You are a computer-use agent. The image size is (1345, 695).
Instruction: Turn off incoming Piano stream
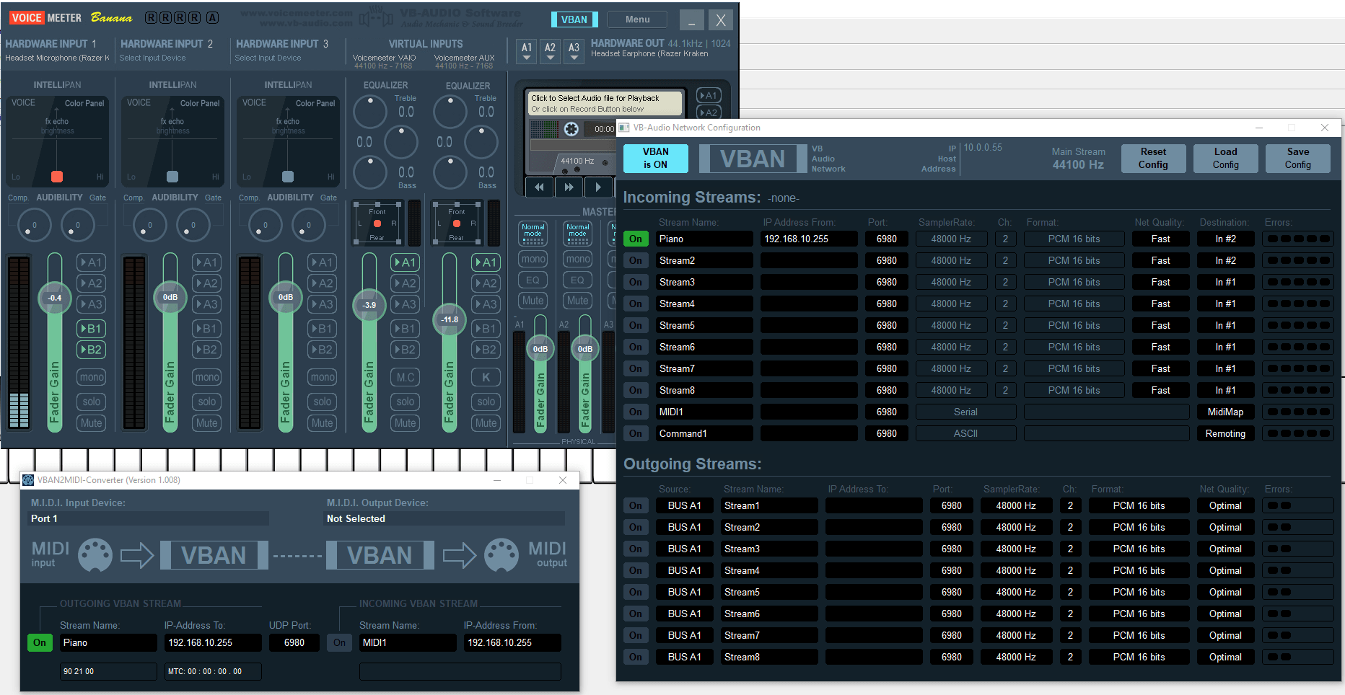pos(636,239)
